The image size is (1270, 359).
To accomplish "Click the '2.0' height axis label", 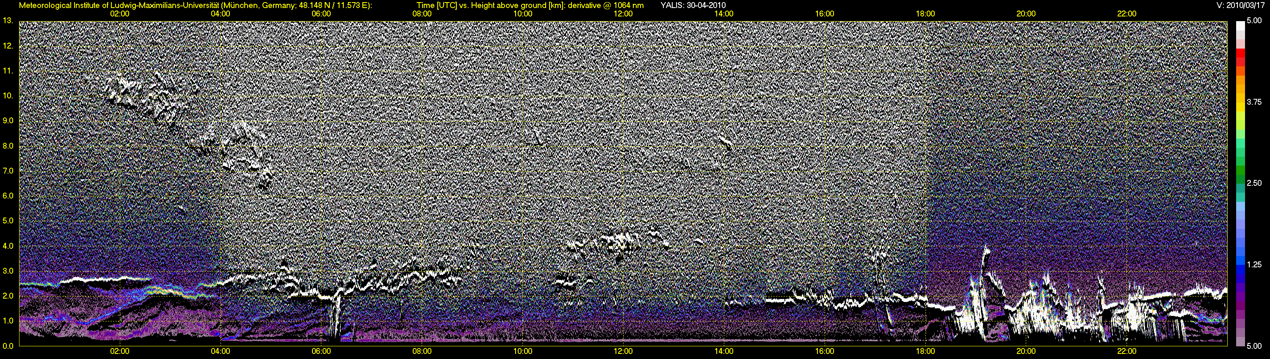I will tap(8, 296).
